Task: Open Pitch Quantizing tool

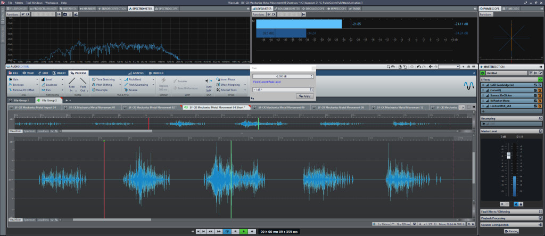Action: click(x=136, y=85)
